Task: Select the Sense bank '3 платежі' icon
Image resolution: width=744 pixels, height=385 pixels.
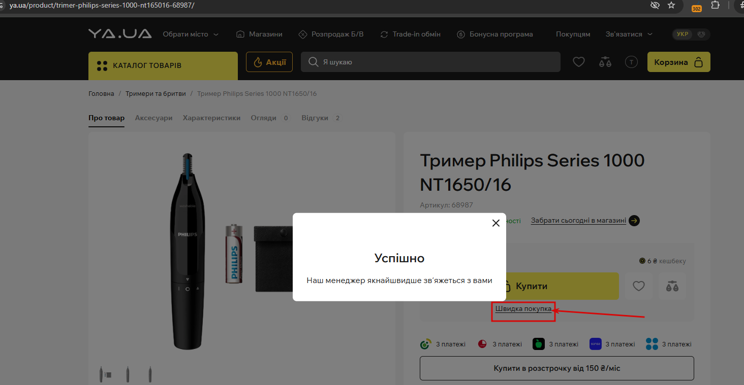Action: (x=595, y=344)
